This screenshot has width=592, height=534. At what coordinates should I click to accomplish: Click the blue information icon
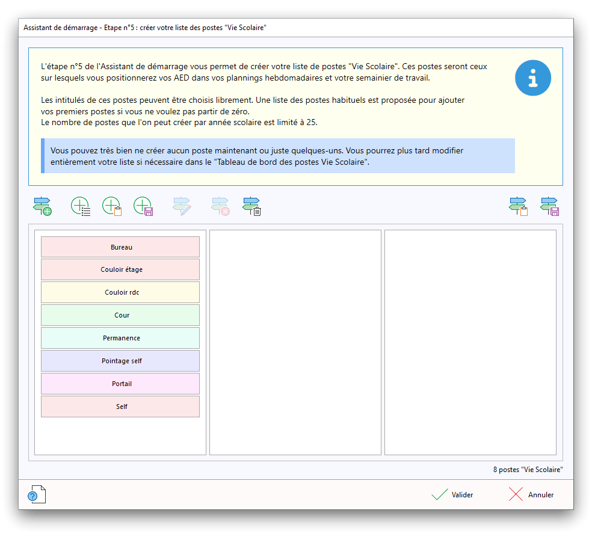(x=532, y=78)
